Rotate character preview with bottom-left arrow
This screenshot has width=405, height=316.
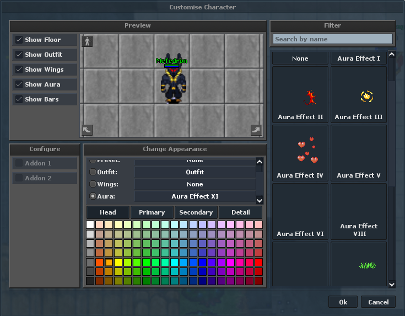pos(87,130)
